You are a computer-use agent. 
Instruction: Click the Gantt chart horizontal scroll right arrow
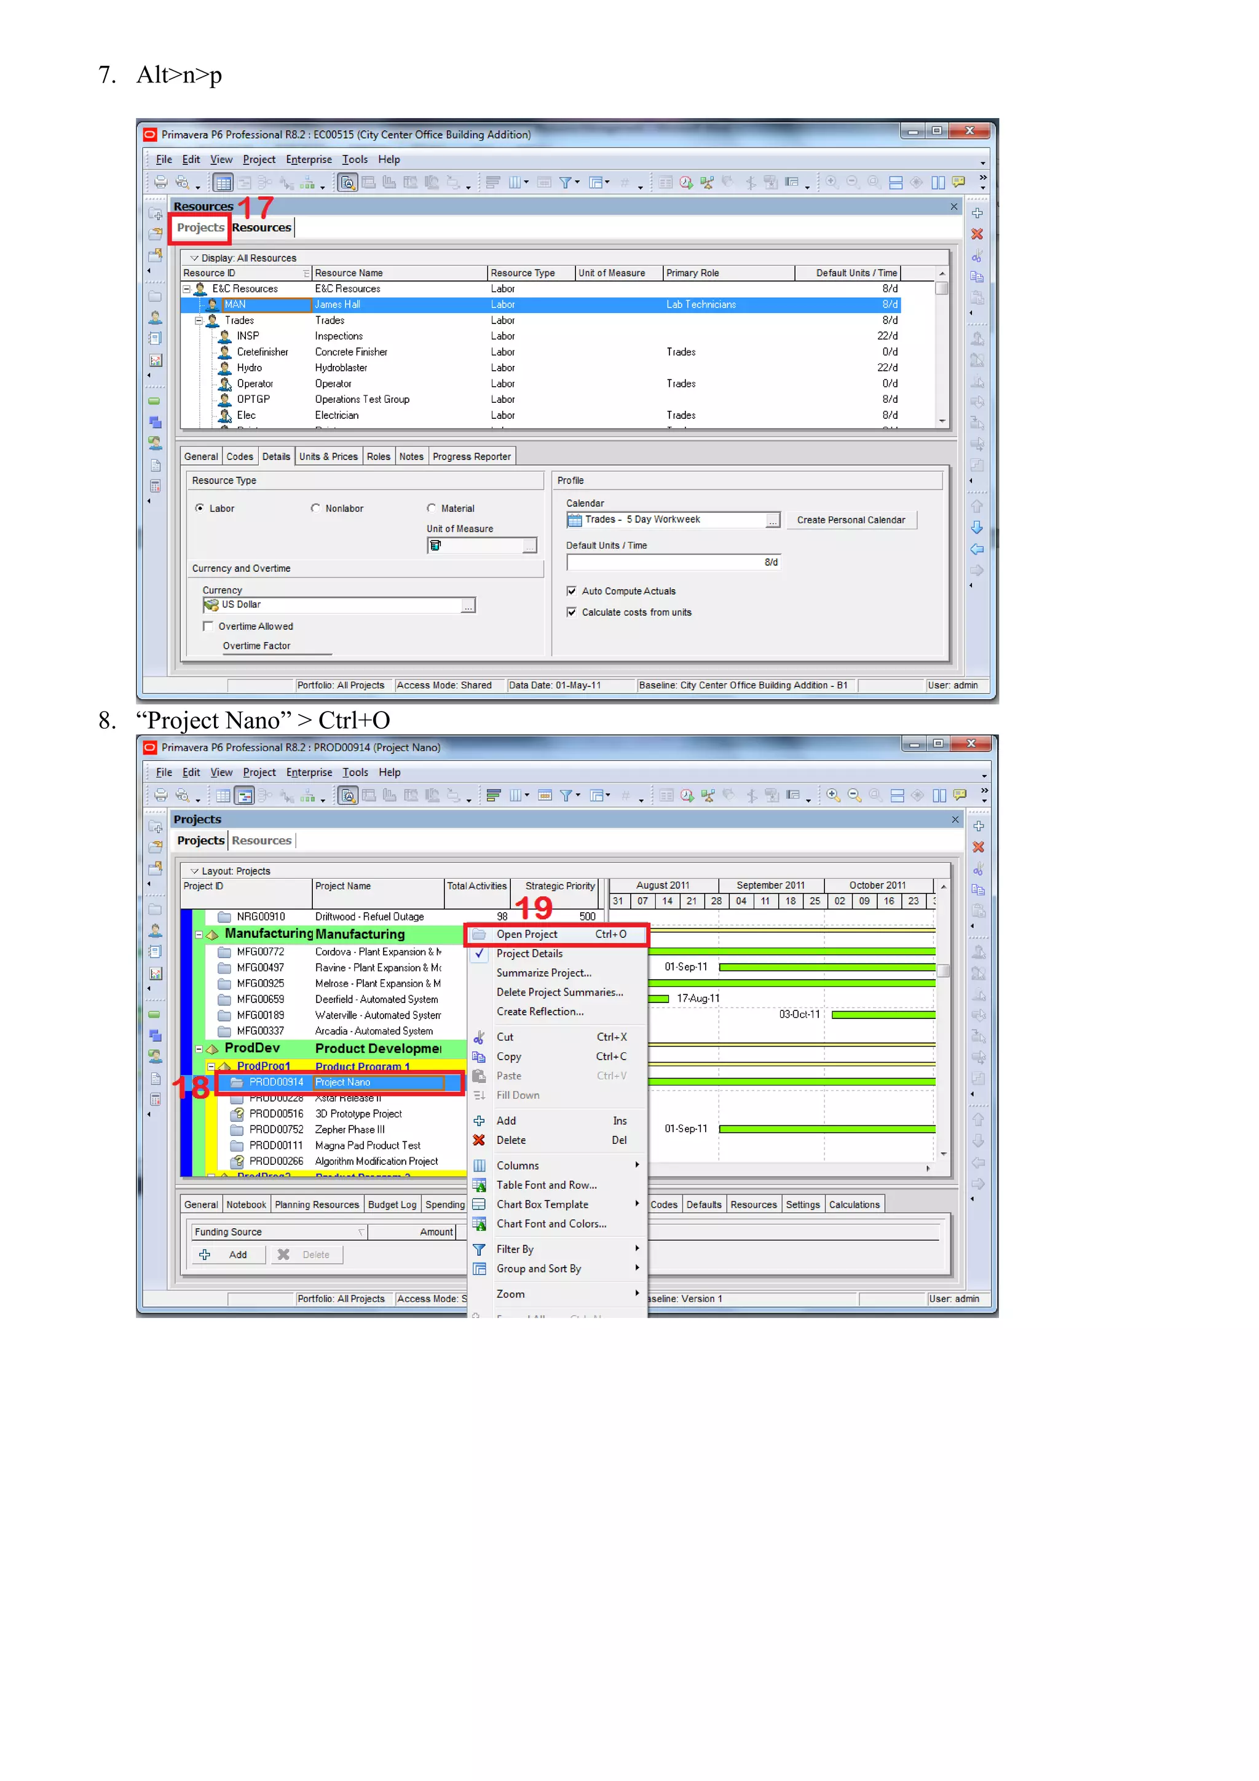point(928,1168)
